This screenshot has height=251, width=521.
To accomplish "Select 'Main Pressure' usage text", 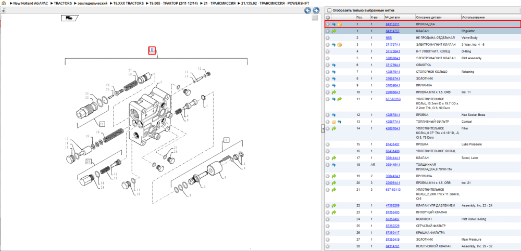I will coord(470,240).
